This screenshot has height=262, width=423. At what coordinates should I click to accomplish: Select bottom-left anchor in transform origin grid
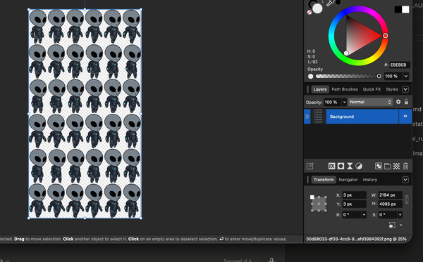(312, 211)
